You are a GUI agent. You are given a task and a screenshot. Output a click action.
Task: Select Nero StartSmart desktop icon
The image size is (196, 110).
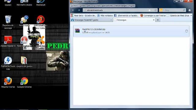pyautogui.click(x=24, y=42)
